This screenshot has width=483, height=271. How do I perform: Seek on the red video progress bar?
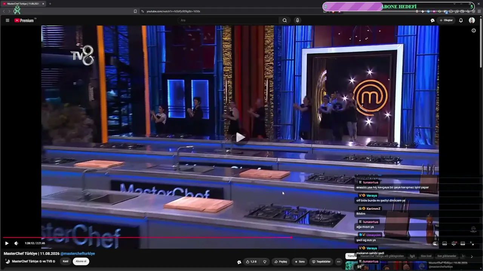point(147,238)
